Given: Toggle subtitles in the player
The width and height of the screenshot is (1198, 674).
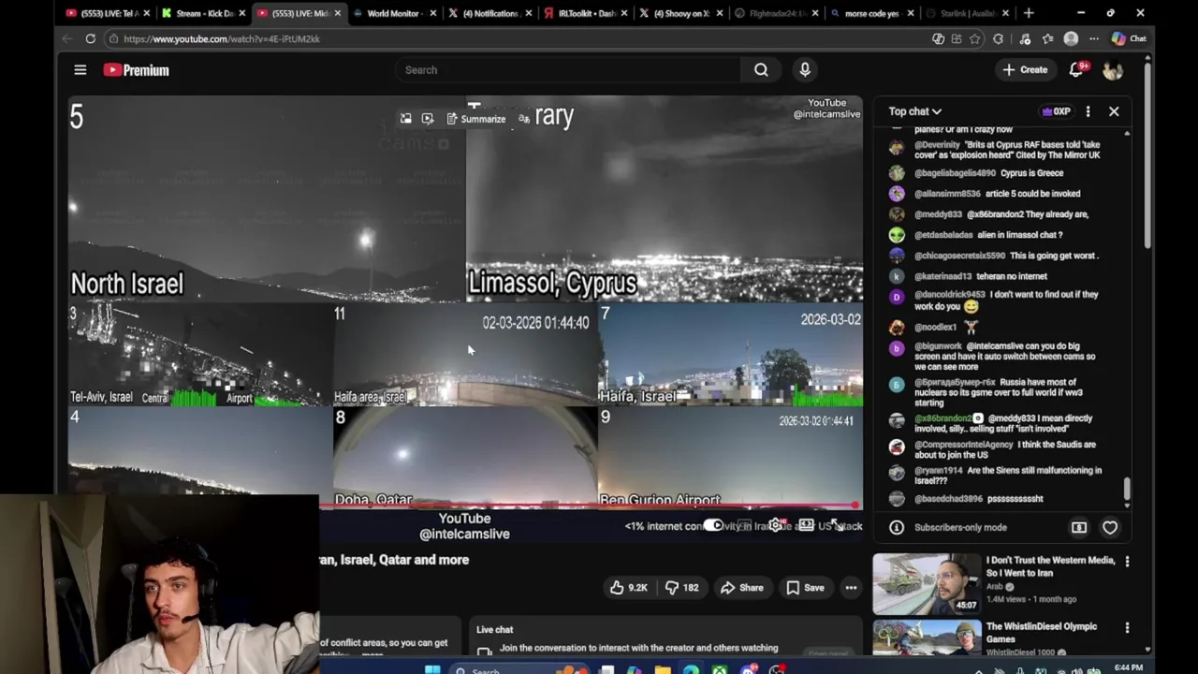Looking at the screenshot, I should [x=744, y=525].
